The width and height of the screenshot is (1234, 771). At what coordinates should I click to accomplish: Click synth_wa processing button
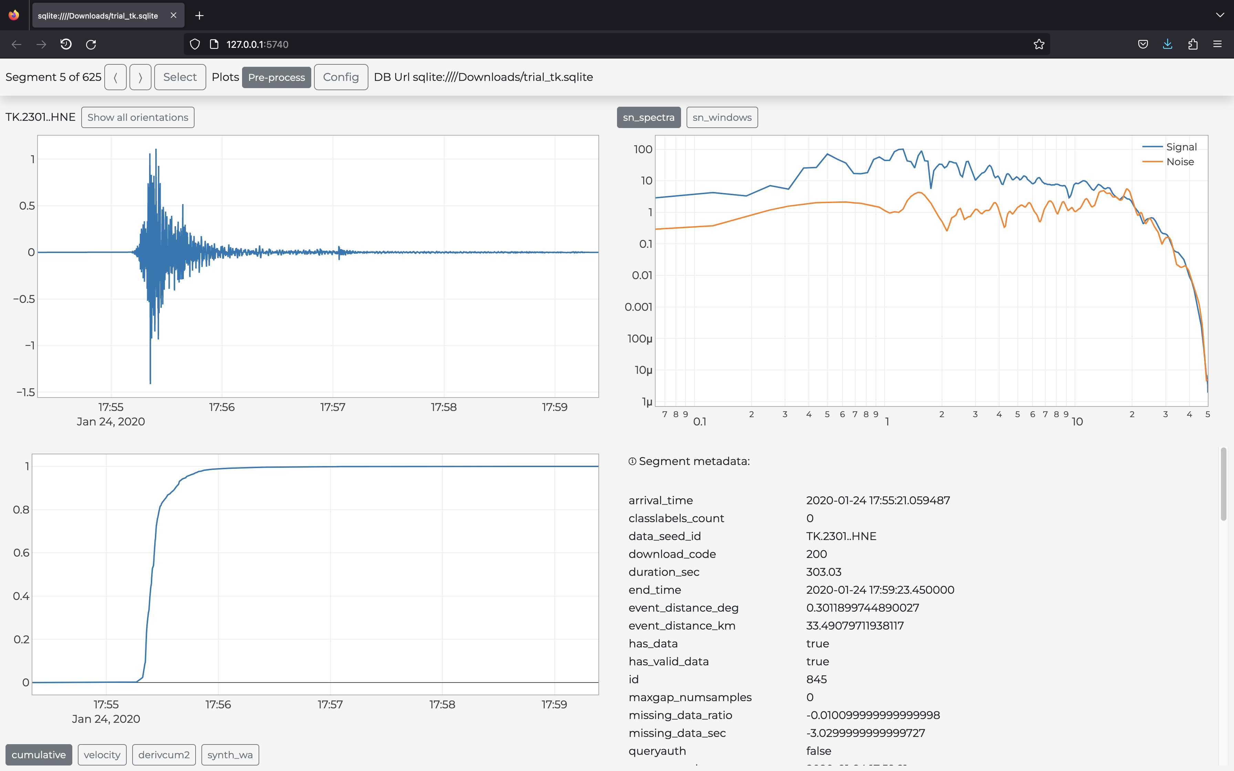coord(230,754)
